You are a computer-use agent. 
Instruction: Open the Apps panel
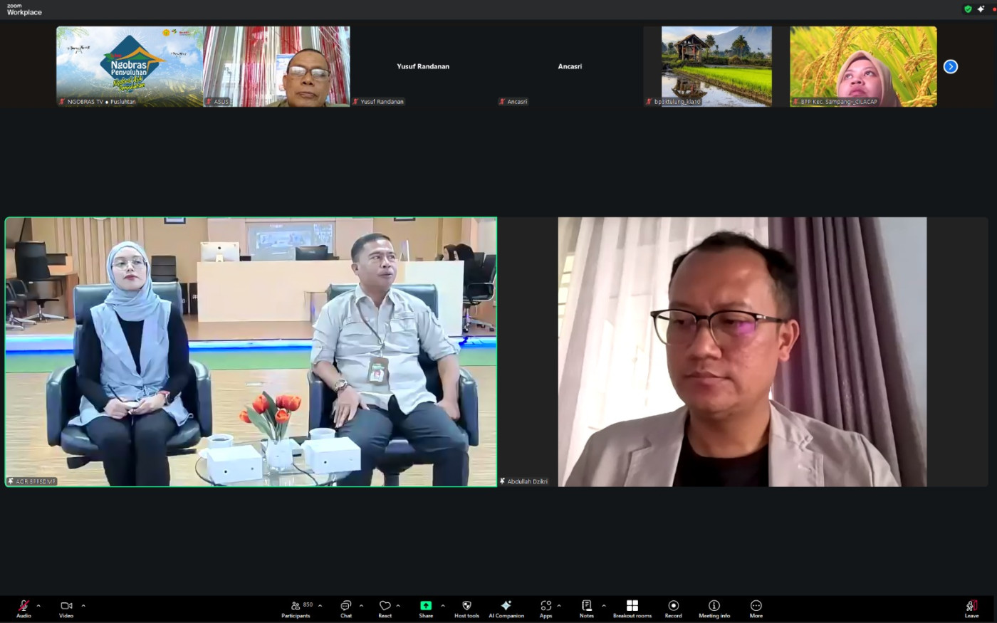click(546, 608)
